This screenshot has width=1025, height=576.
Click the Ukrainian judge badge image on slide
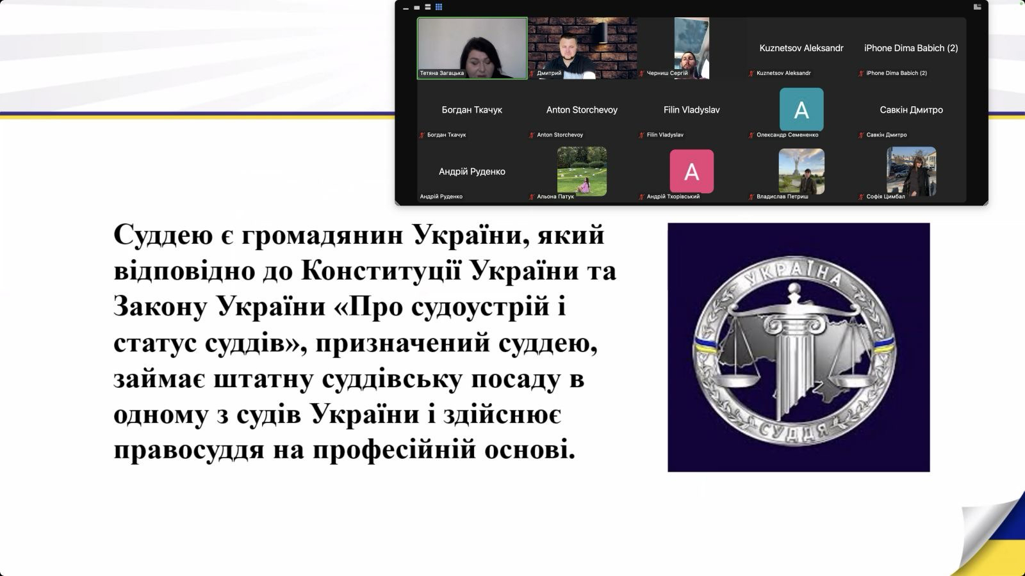click(x=799, y=348)
